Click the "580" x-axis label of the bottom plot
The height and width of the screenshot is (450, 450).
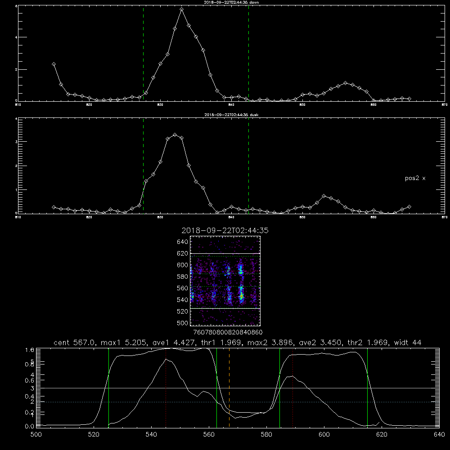coord(266,435)
